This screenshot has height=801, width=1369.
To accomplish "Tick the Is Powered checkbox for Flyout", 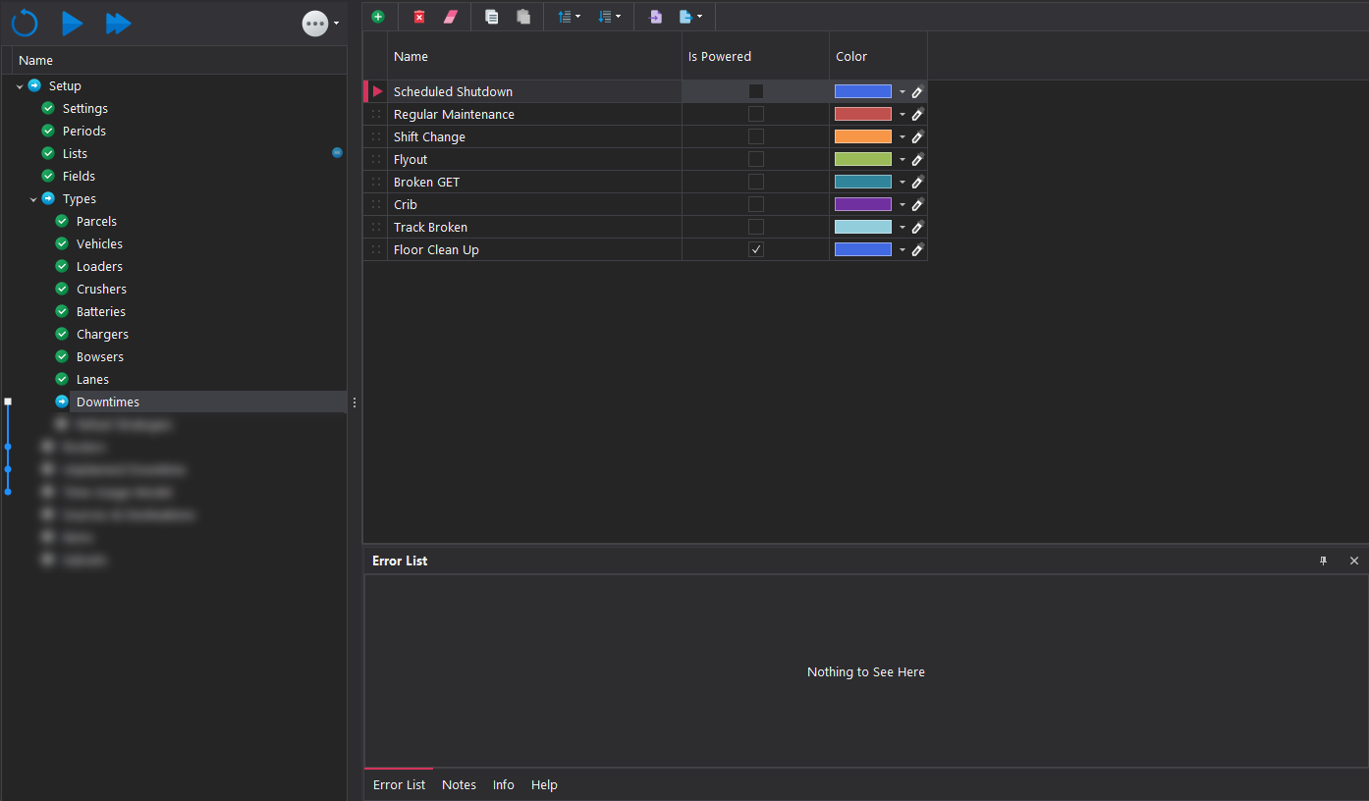I will (755, 160).
